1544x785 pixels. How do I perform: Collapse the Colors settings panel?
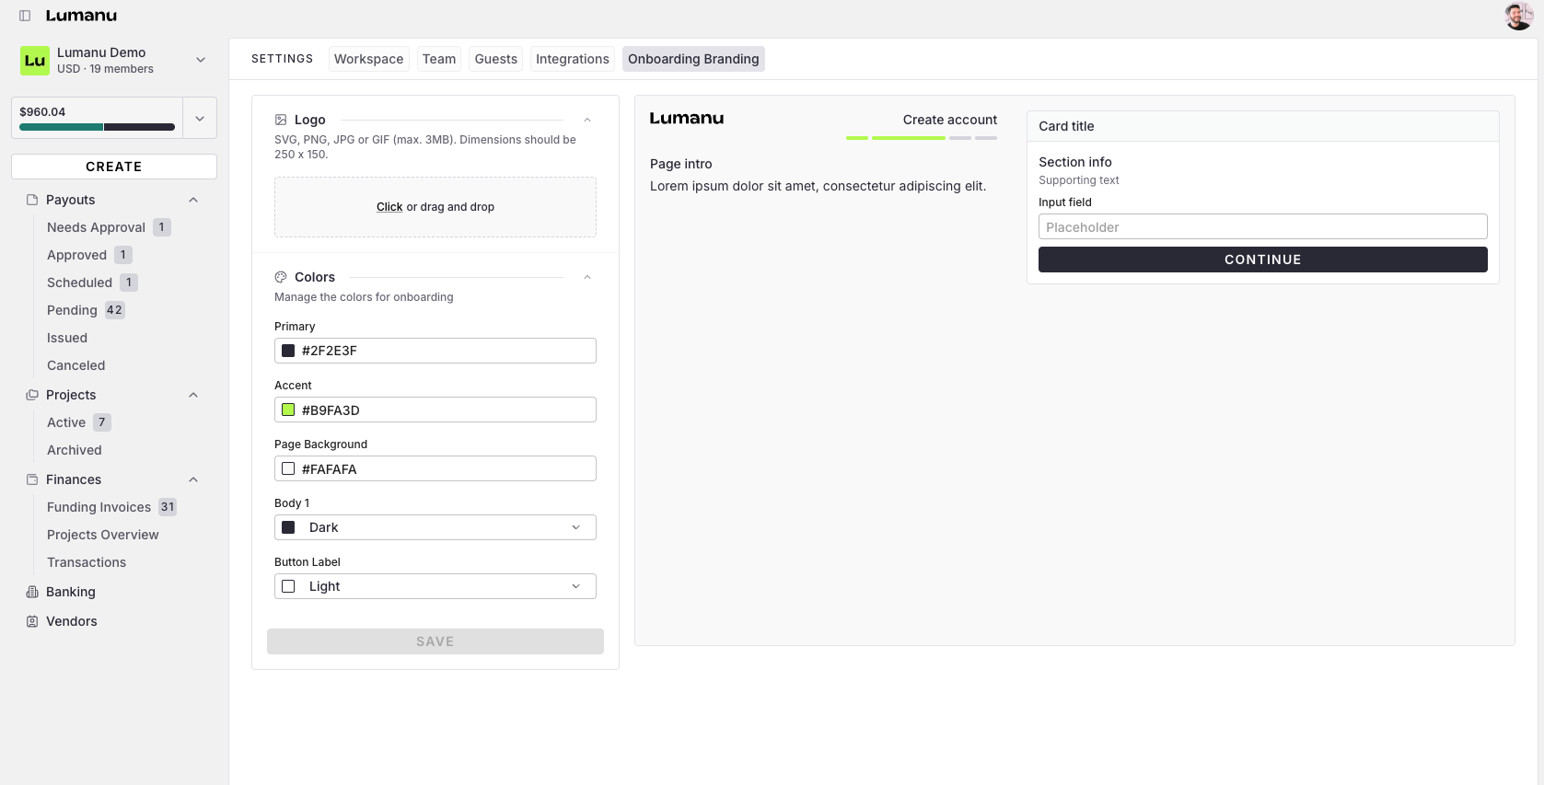[x=587, y=277]
